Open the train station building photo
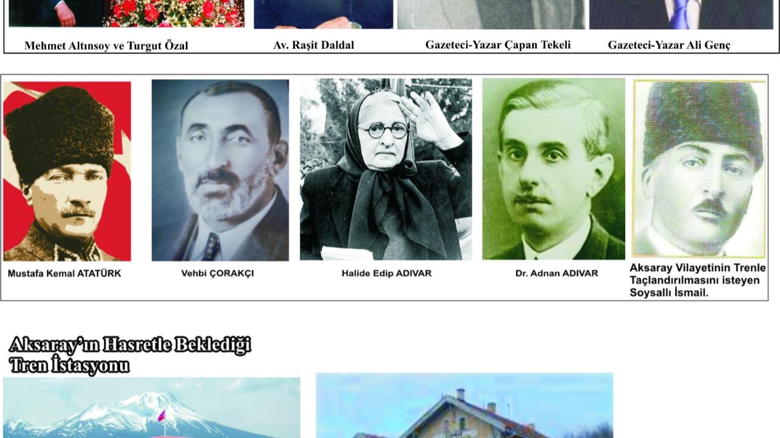 point(464,405)
